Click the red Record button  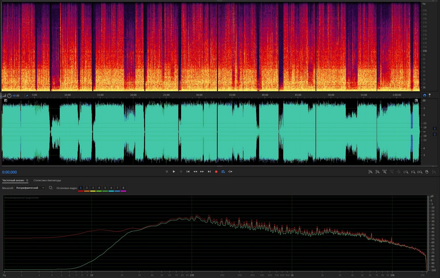[216, 172]
